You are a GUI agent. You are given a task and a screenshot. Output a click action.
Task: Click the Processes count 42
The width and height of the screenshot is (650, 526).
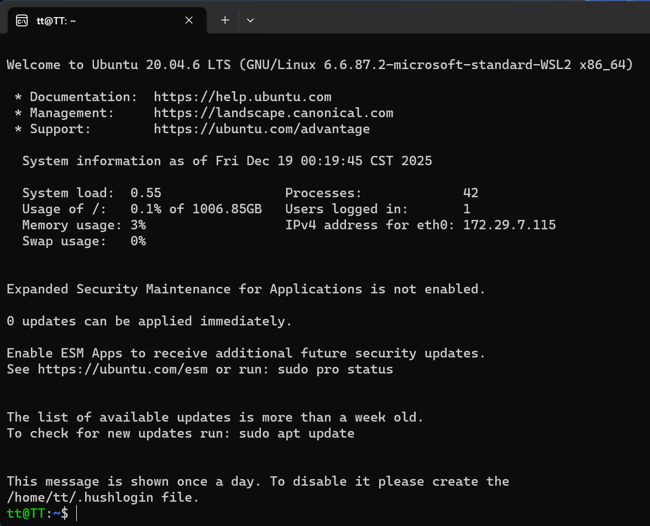point(471,193)
